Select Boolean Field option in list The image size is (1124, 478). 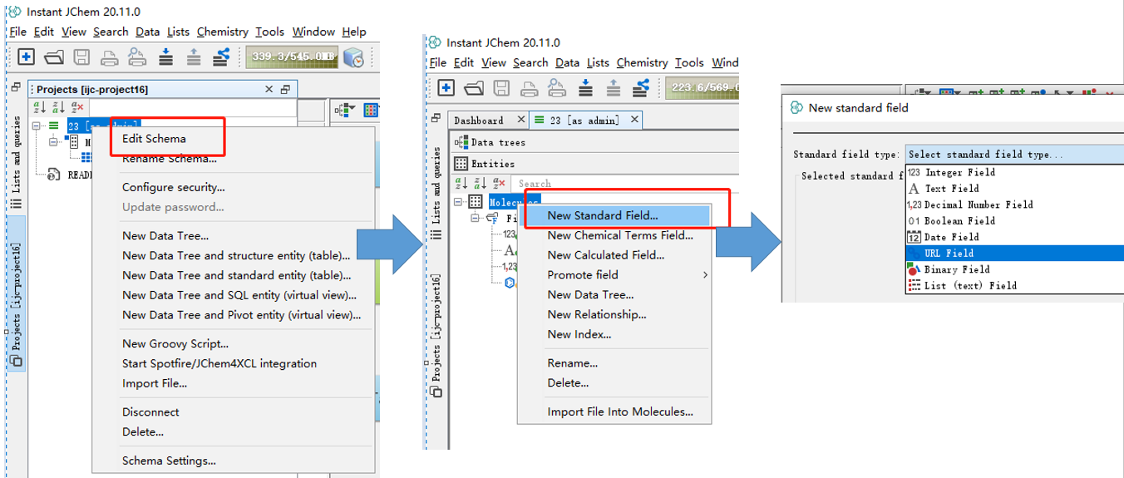959,221
